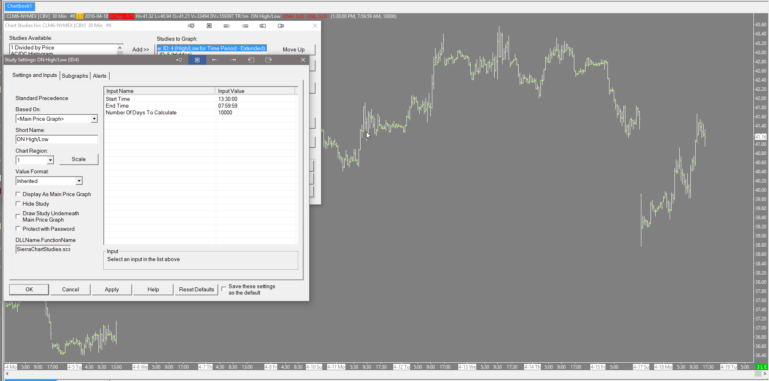Click the chart horizontal scrollbar thumb
Screen dimensions: 769x381
click(x=758, y=374)
